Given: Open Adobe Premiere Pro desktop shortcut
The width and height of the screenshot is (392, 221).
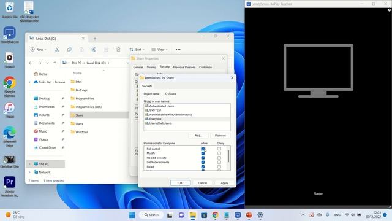Looking at the screenshot, I should (x=10, y=187).
